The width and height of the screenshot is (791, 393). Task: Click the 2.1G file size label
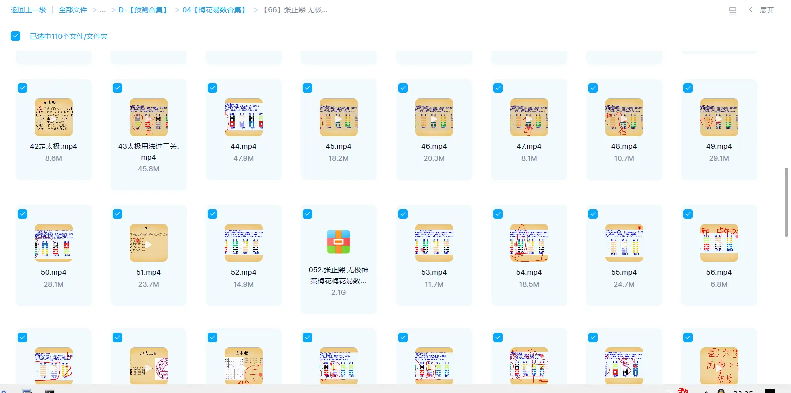339,292
